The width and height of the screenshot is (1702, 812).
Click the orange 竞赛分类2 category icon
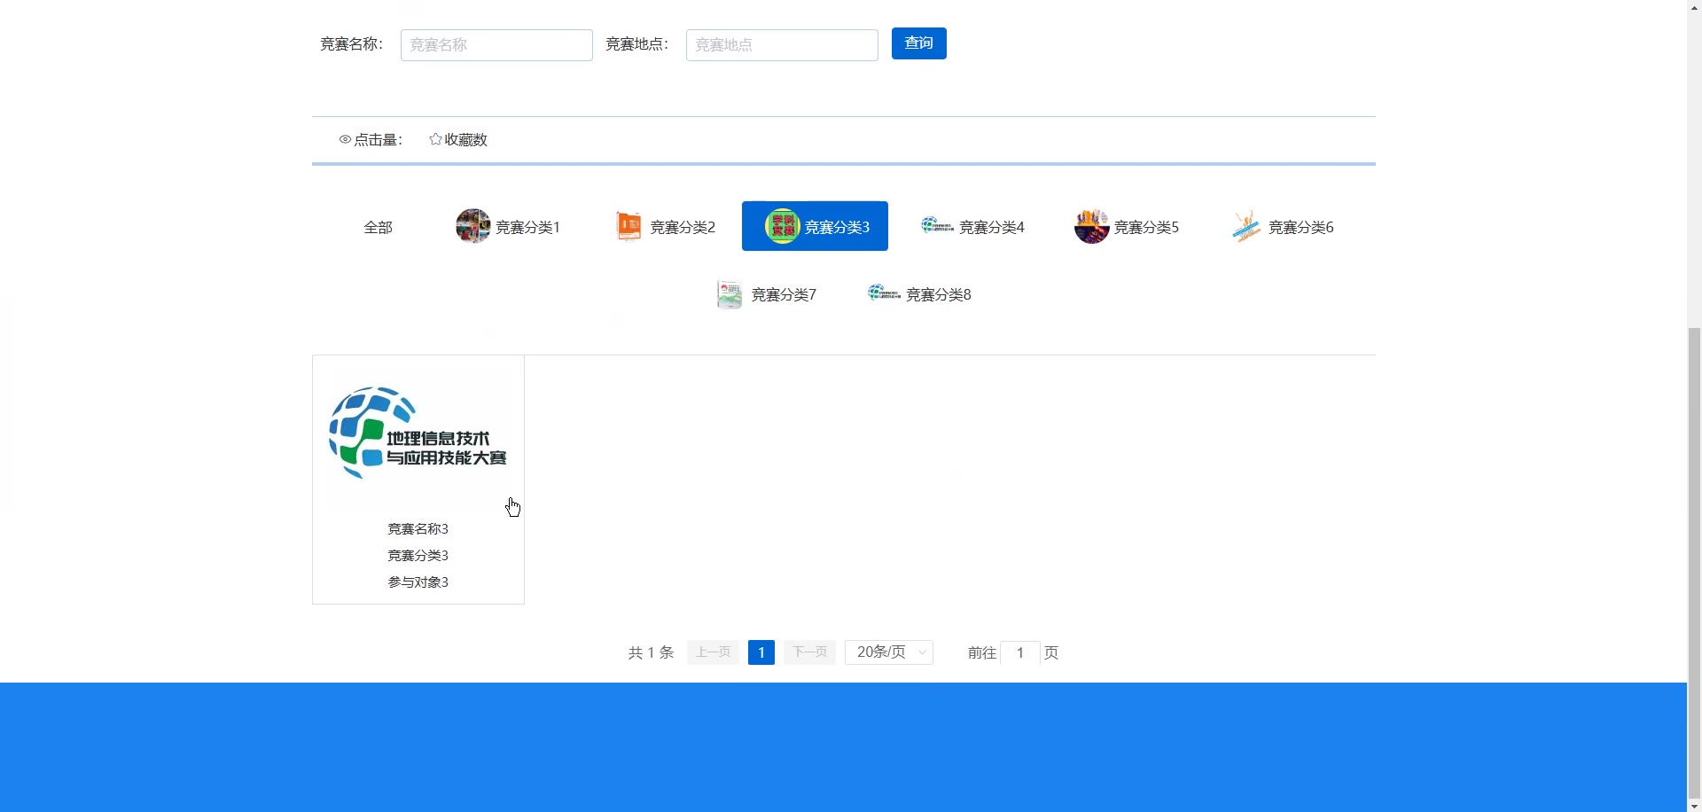pos(628,226)
